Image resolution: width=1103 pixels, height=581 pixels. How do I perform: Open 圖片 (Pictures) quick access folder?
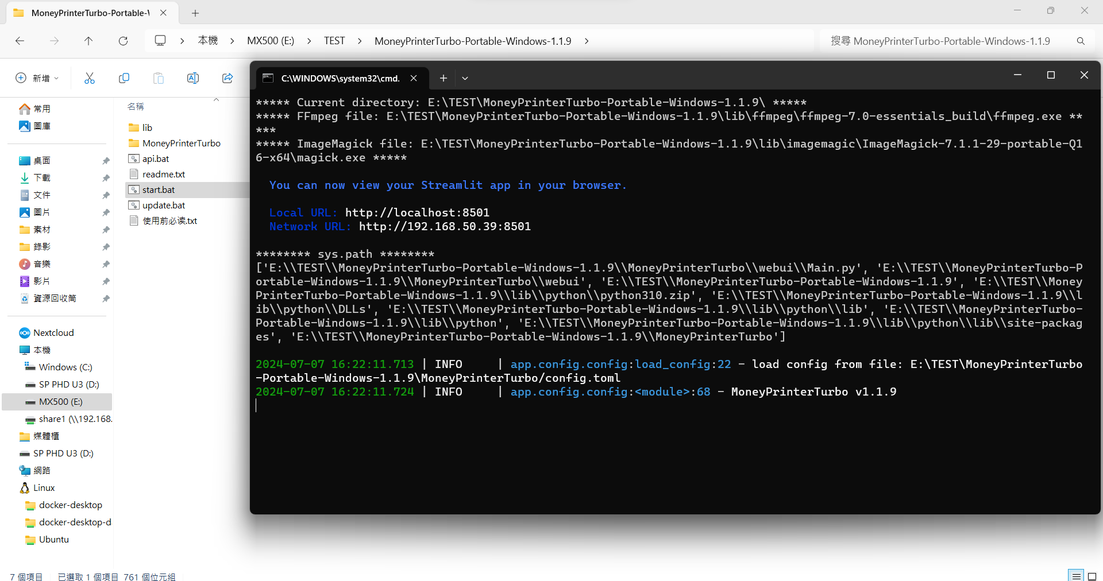[42, 212]
